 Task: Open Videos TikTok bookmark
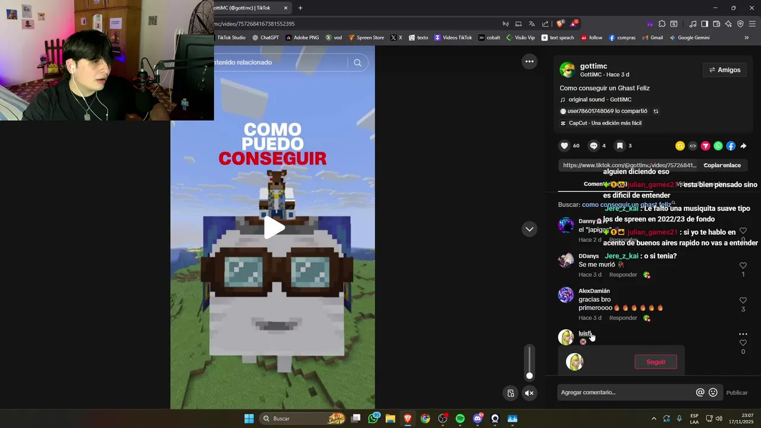click(453, 37)
